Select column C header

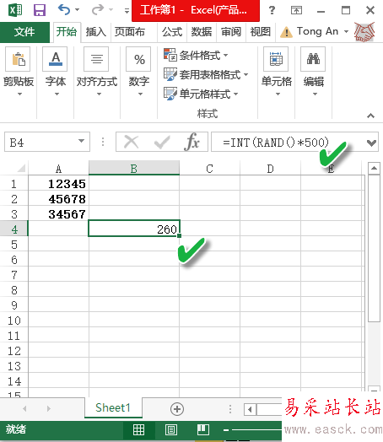[209, 169]
